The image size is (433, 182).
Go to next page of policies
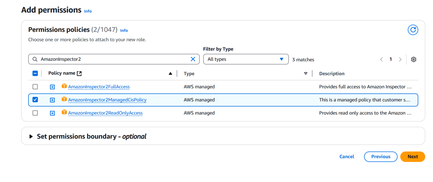click(x=400, y=59)
